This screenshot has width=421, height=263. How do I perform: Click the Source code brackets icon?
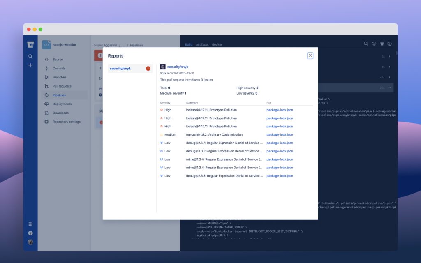[x=46, y=60]
